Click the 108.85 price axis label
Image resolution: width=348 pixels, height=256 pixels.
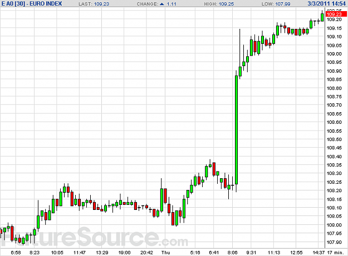tap(334, 79)
